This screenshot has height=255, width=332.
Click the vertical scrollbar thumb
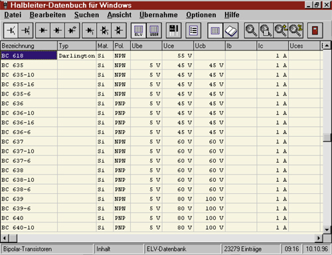pyautogui.click(x=327, y=137)
